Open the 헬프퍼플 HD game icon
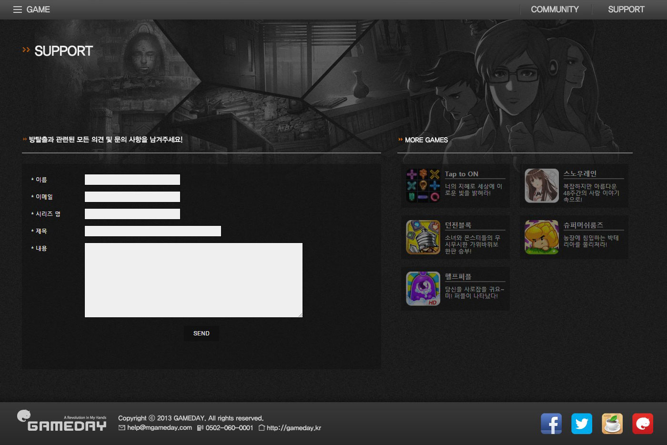The height and width of the screenshot is (445, 667). click(423, 289)
